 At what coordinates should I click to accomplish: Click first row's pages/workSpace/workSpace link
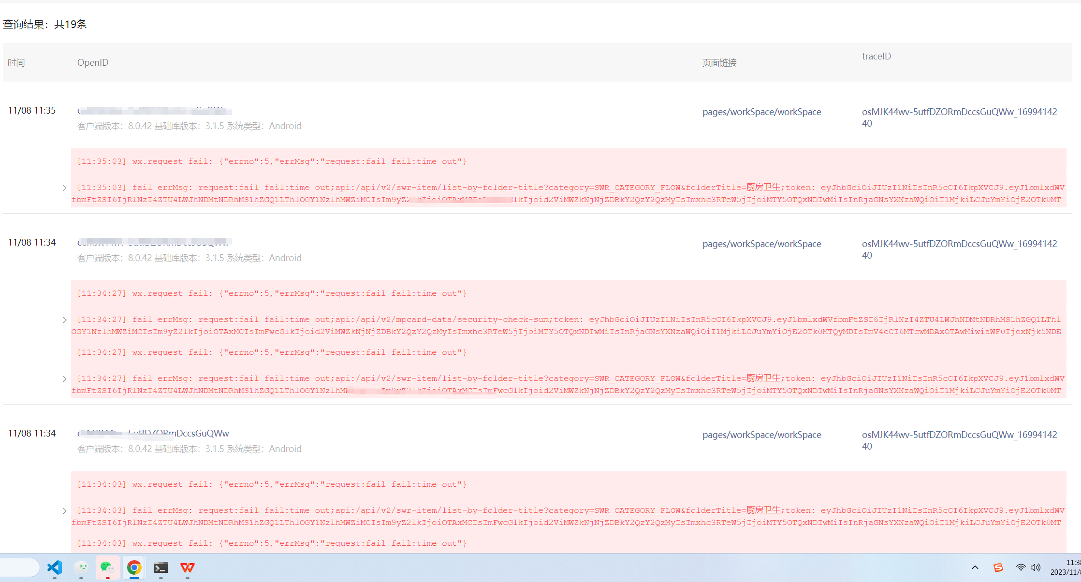[x=761, y=112]
